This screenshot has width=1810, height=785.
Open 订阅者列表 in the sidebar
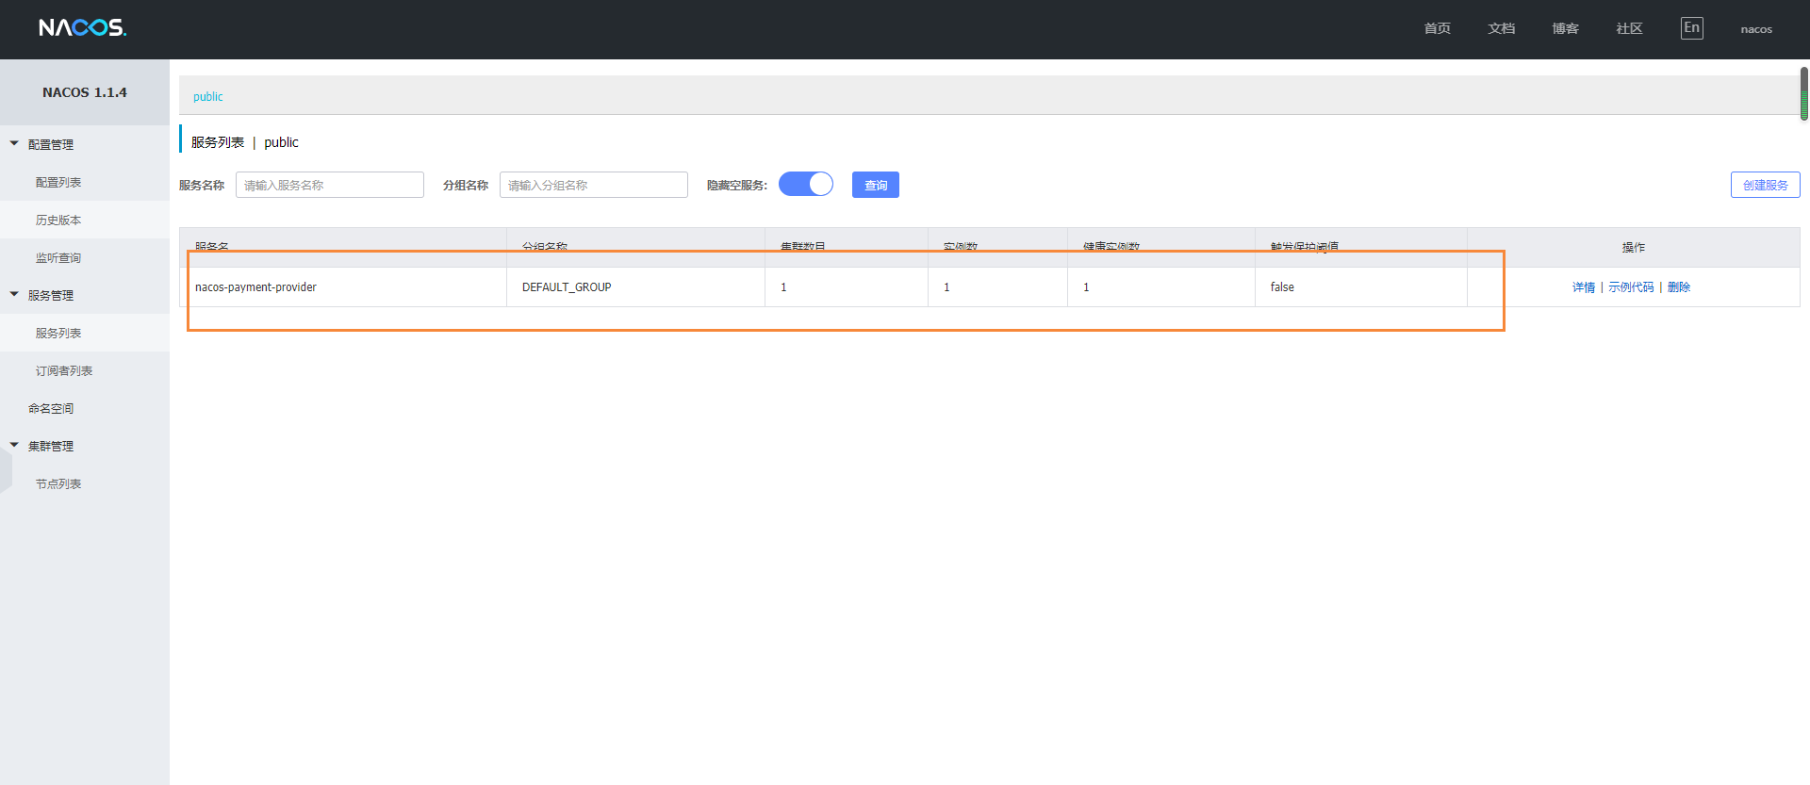point(64,370)
